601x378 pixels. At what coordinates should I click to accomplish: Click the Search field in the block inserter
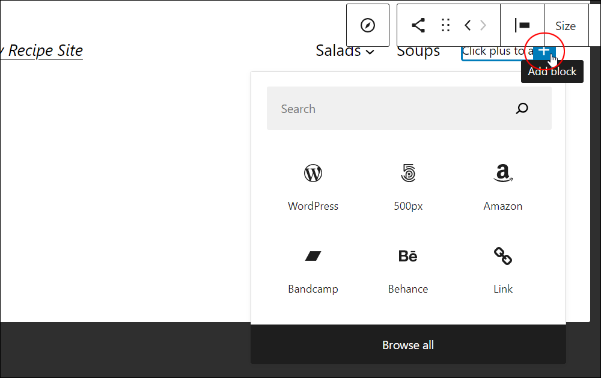tap(409, 109)
